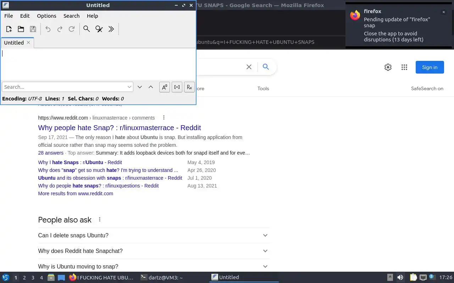Click the Replace magnifier-with-pencil icon
Image resolution: width=454 pixels, height=283 pixels.
pyautogui.click(x=99, y=29)
